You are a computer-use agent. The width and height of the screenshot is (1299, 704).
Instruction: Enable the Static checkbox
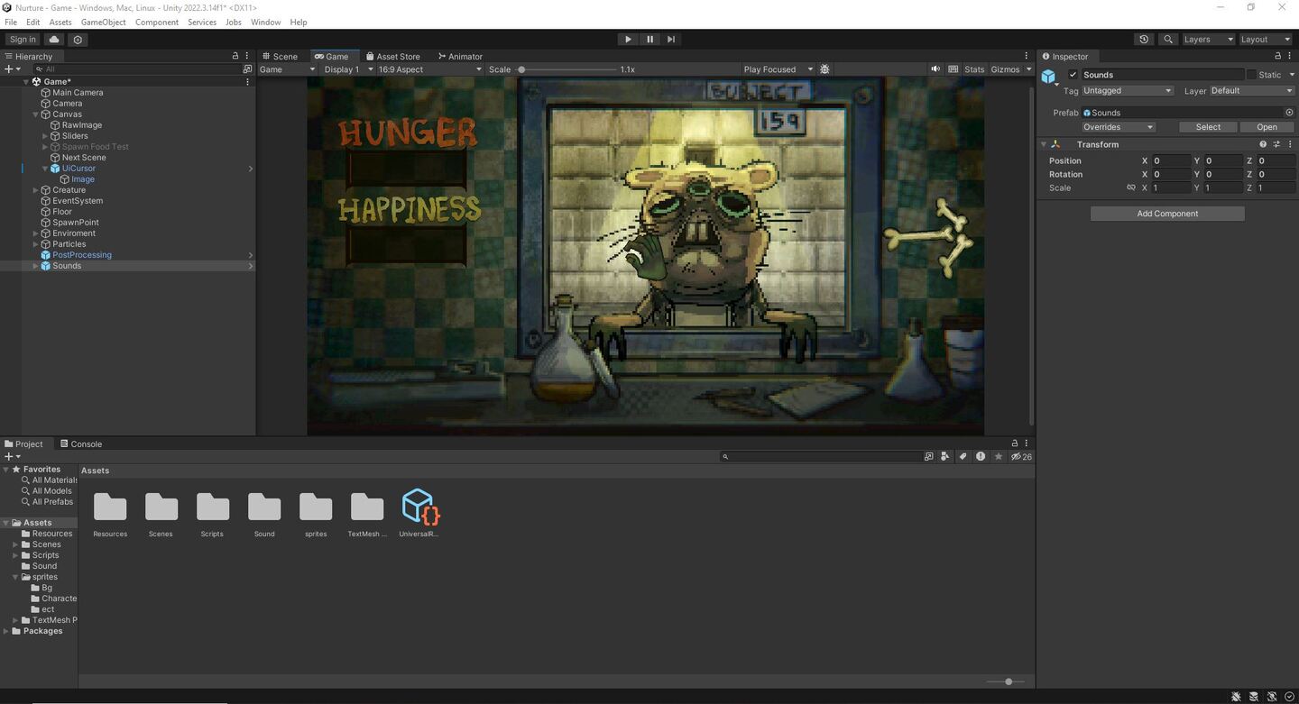pos(1251,75)
